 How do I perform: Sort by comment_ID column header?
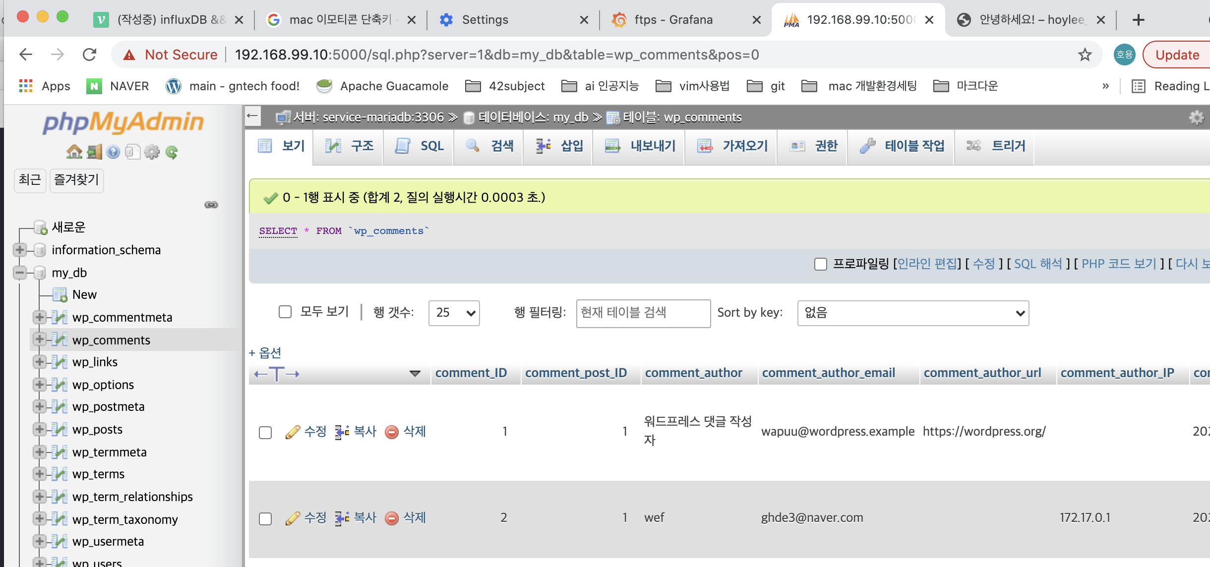[x=471, y=373]
